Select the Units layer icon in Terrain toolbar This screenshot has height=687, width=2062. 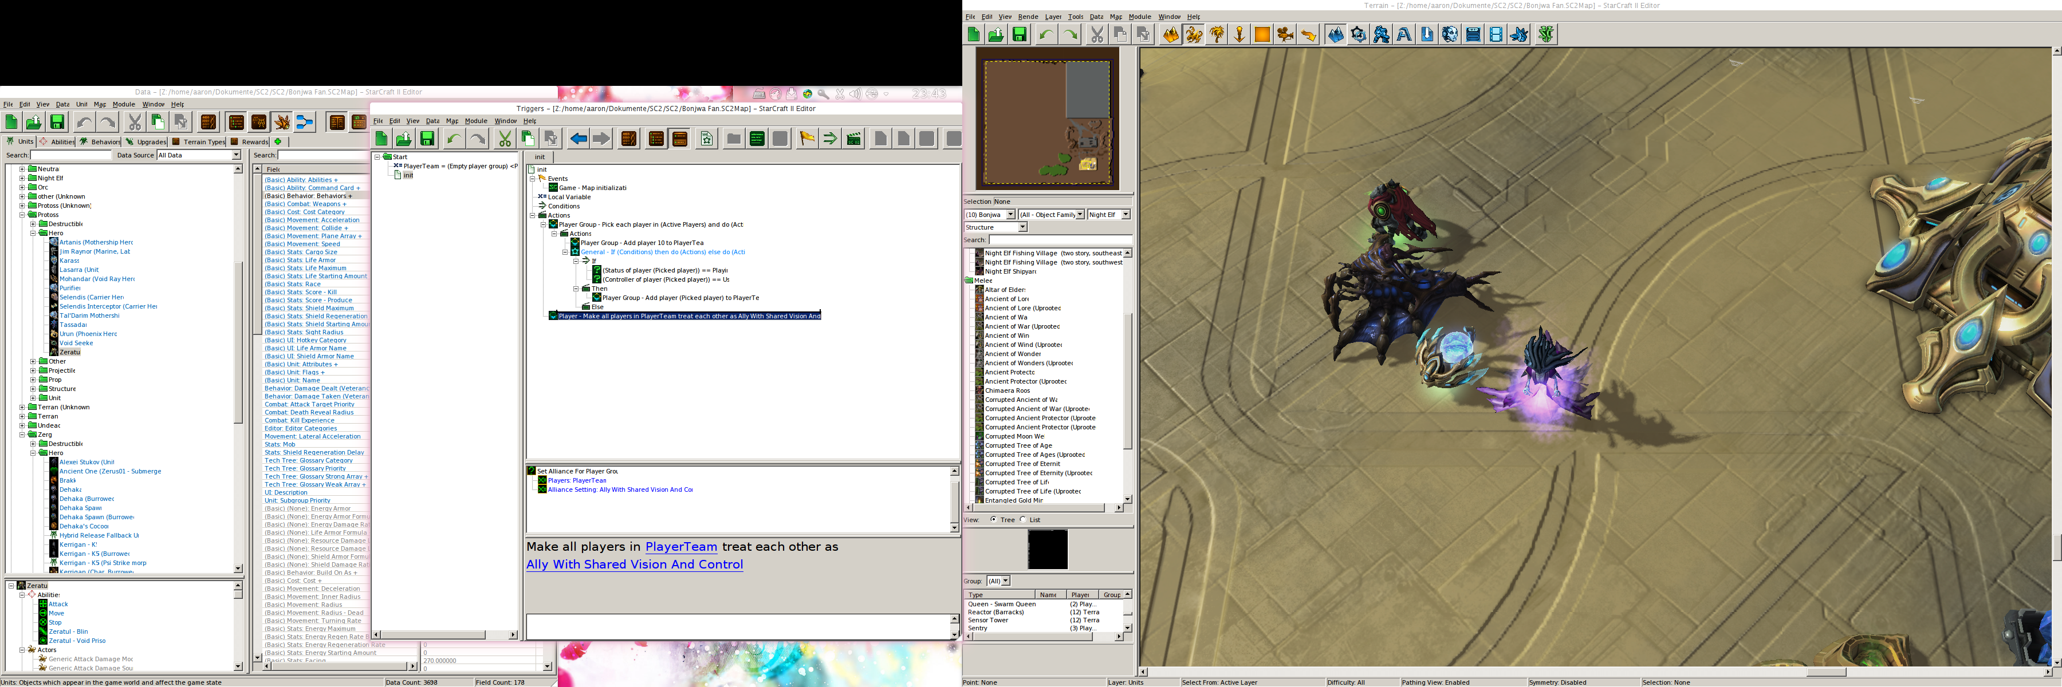(x=1194, y=34)
